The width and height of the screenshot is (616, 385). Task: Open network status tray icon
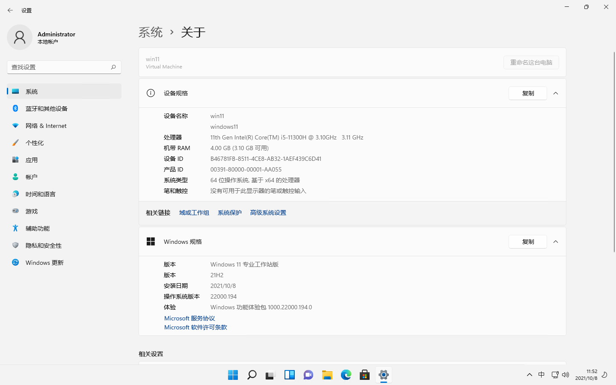click(555, 375)
